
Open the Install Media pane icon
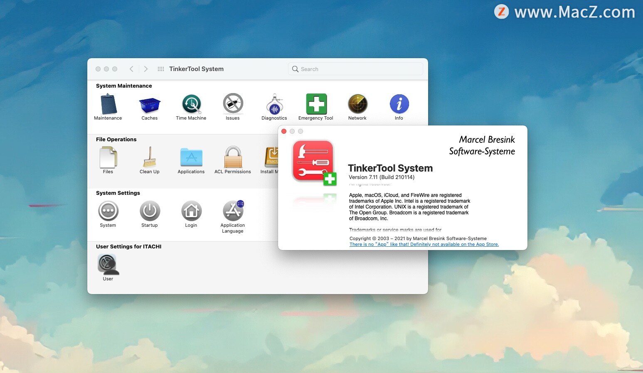tap(271, 158)
